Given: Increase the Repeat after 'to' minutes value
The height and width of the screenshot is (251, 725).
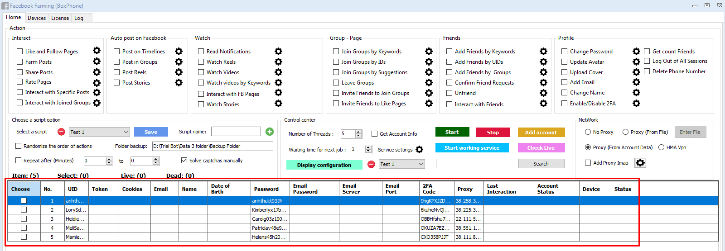Looking at the screenshot, I should click(x=156, y=159).
